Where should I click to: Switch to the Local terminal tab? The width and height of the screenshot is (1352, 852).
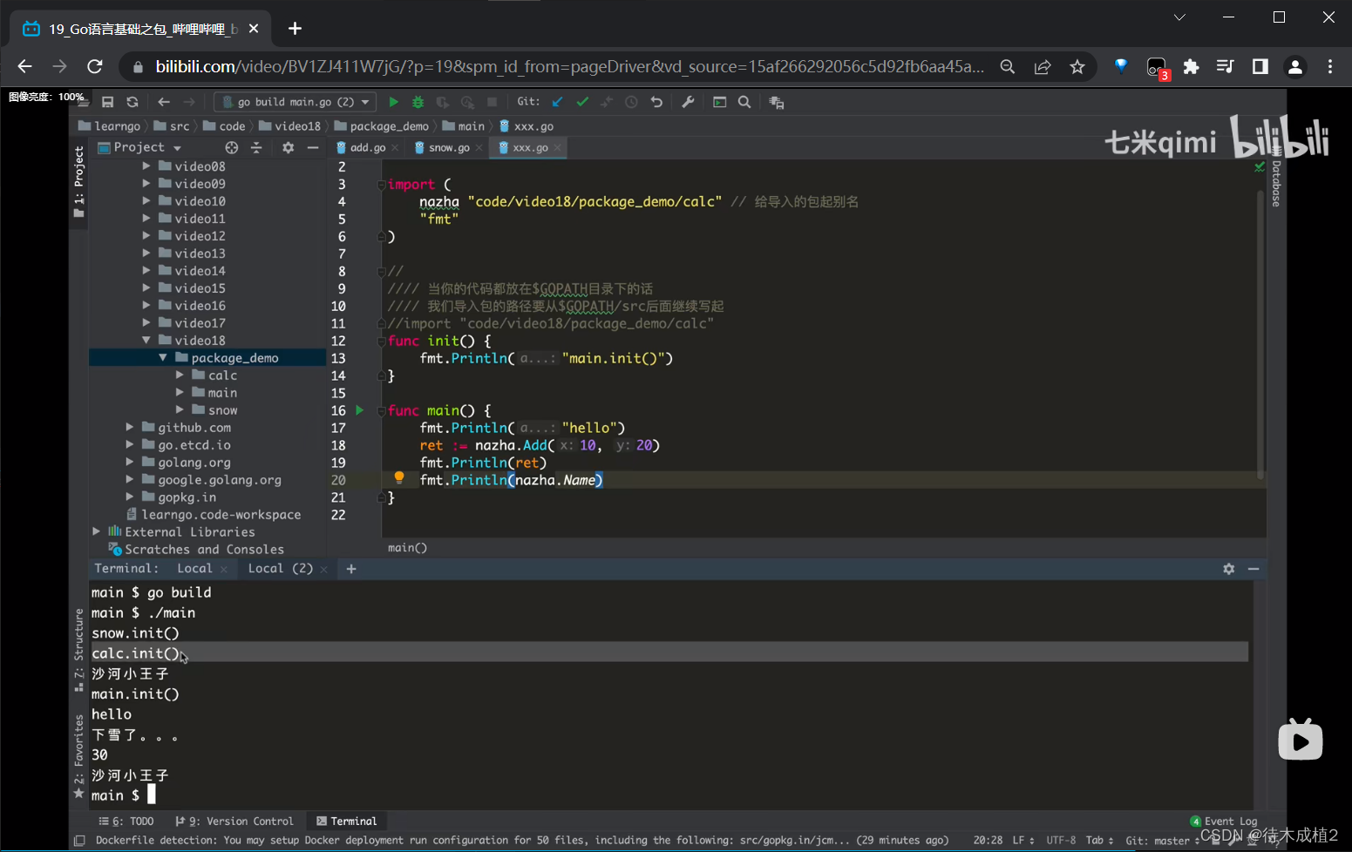[194, 568]
